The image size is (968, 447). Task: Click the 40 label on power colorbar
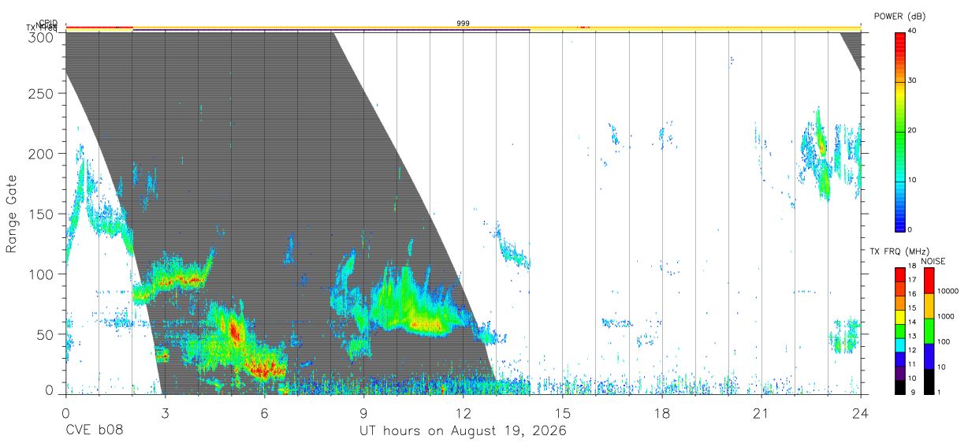tap(913, 32)
